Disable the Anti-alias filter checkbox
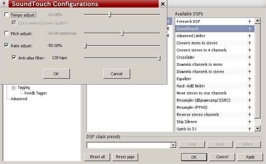266x164 pixels. coord(14,58)
